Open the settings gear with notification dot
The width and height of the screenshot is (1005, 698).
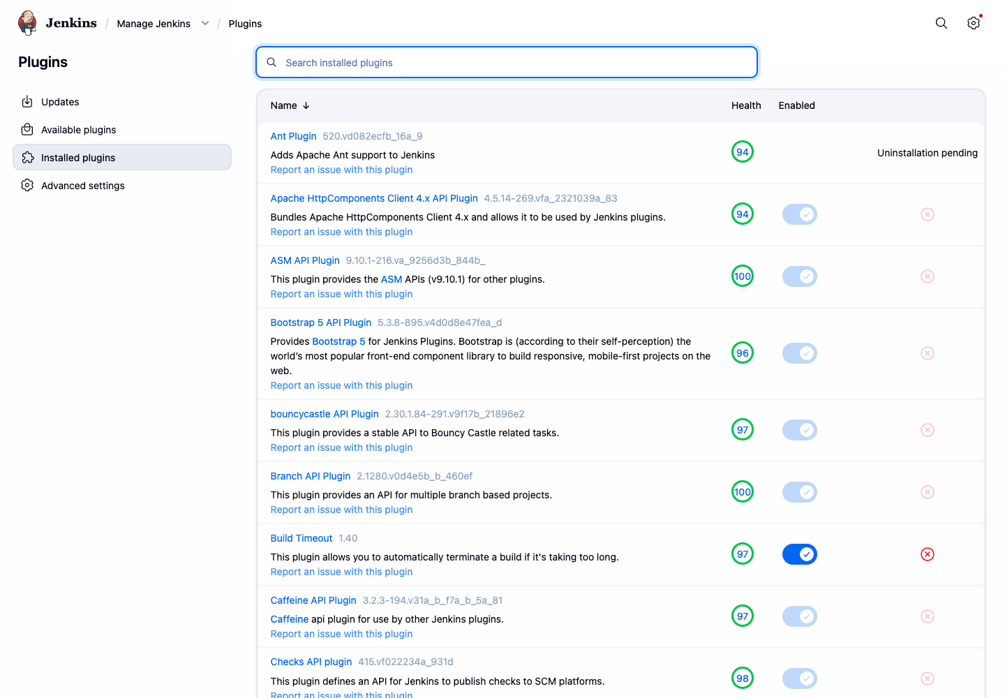pyautogui.click(x=974, y=23)
